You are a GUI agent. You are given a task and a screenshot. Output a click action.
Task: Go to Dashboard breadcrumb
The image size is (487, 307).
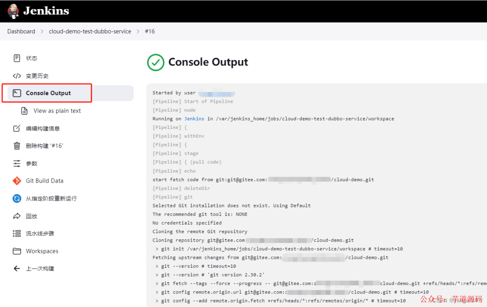pyautogui.click(x=21, y=32)
